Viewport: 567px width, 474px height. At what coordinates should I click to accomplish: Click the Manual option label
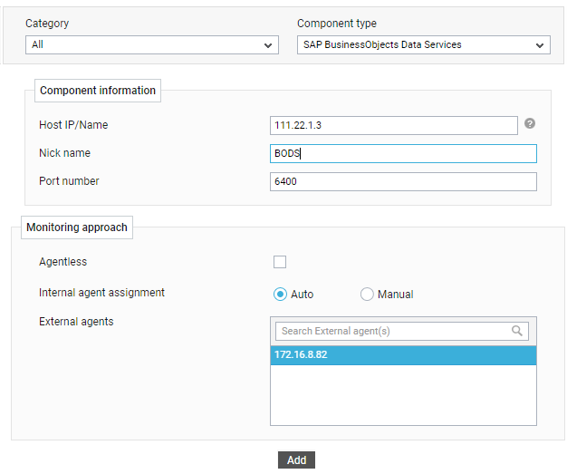pos(395,295)
